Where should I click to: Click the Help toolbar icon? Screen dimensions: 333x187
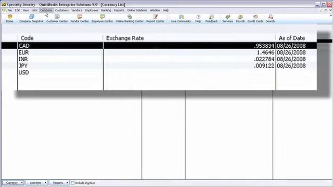(x=198, y=19)
